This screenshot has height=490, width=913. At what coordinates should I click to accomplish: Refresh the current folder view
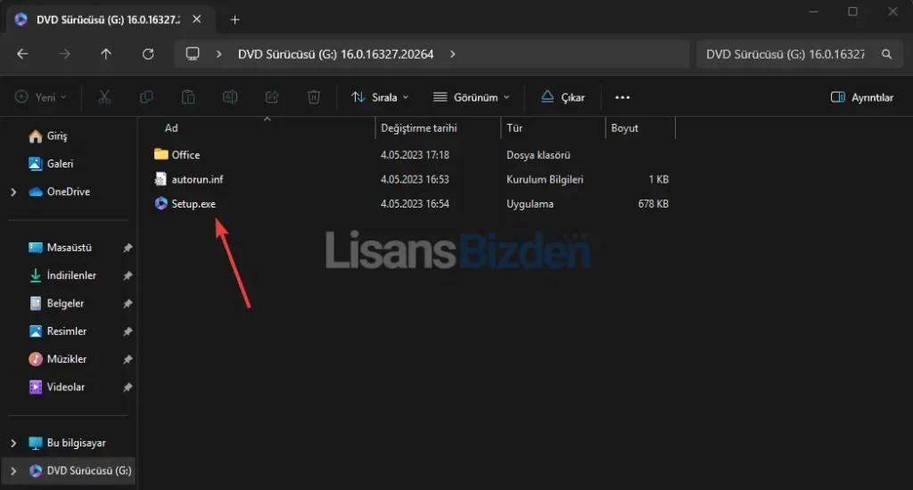click(x=148, y=54)
